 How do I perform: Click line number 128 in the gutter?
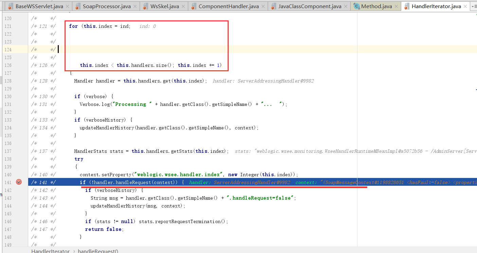click(x=7, y=81)
